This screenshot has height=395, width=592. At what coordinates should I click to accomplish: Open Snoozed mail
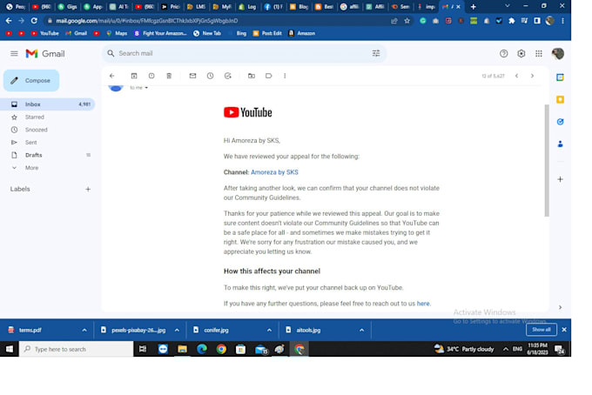click(x=37, y=130)
